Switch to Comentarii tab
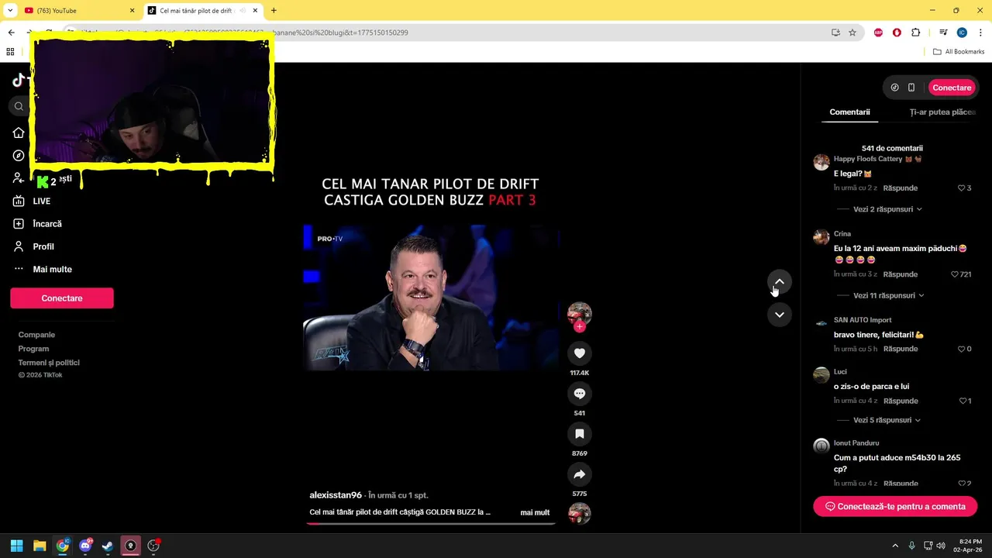The width and height of the screenshot is (992, 558). [x=849, y=112]
